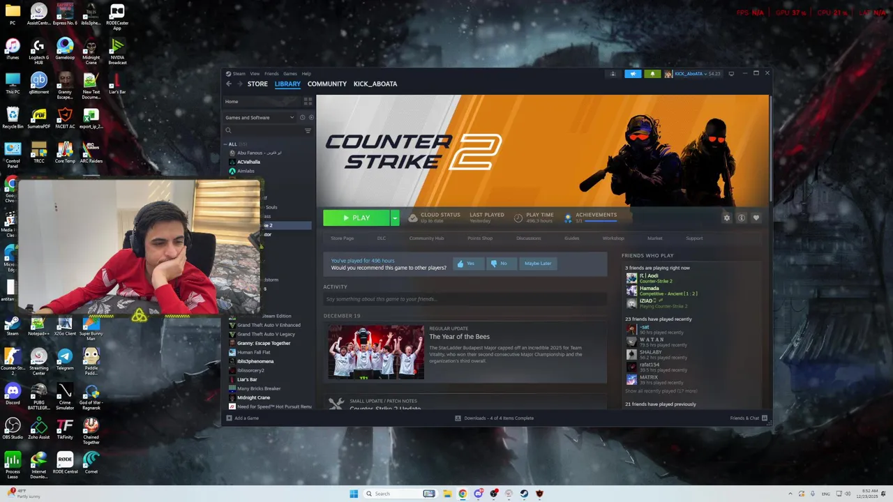Switch to the COMMUNITY tab
This screenshot has width=893, height=502.
[327, 84]
